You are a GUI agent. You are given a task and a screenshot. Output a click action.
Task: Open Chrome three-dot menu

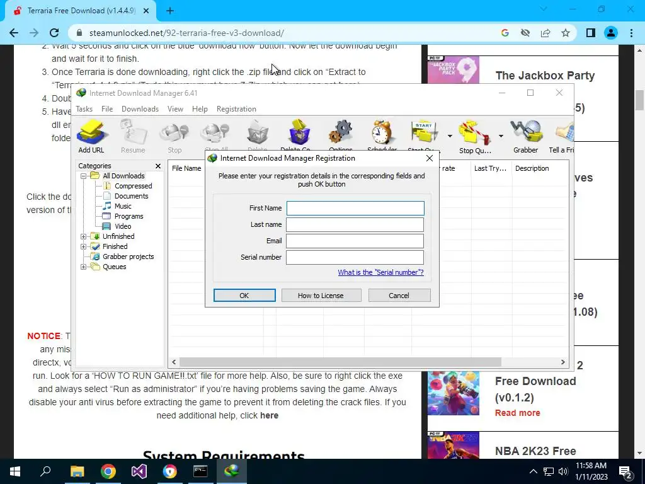click(631, 33)
